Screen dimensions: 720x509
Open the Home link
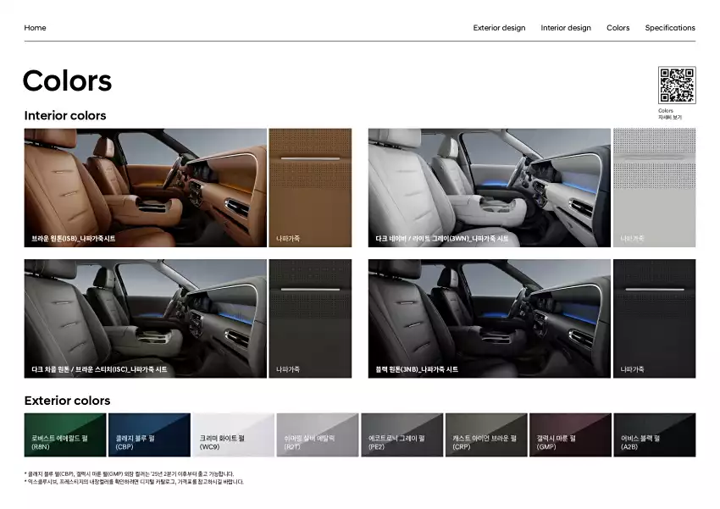click(x=35, y=28)
